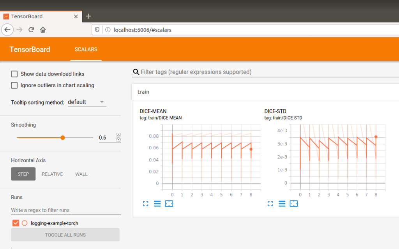Increase smoothing value with up stepper
The width and height of the screenshot is (399, 249).
[118, 135]
